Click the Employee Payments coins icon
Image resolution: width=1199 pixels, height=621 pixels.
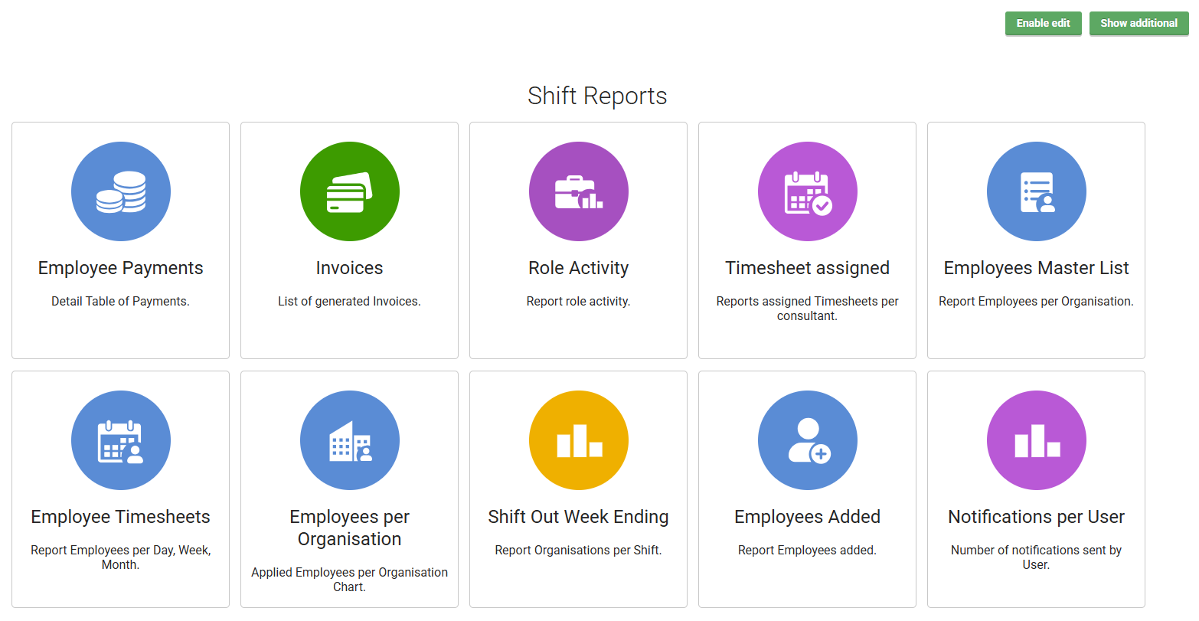[x=120, y=191]
